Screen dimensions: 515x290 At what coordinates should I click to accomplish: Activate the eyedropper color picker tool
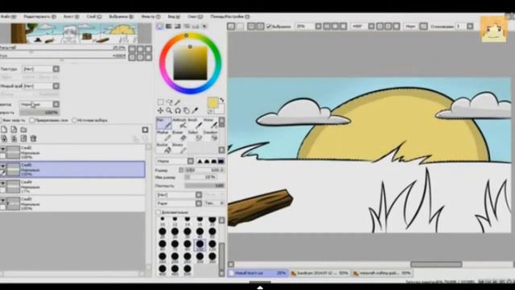(x=195, y=111)
